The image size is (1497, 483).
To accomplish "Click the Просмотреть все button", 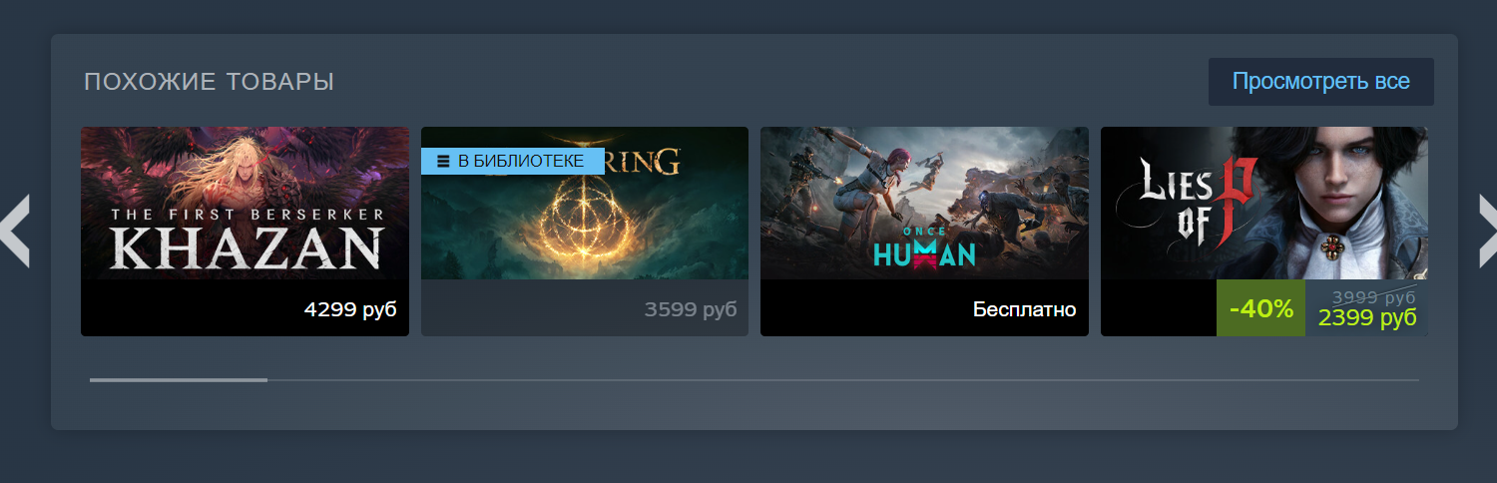I will [1321, 82].
